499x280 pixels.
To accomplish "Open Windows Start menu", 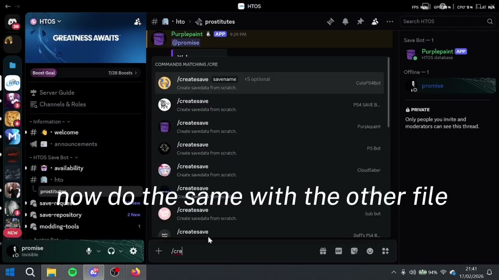I will pos(10,272).
